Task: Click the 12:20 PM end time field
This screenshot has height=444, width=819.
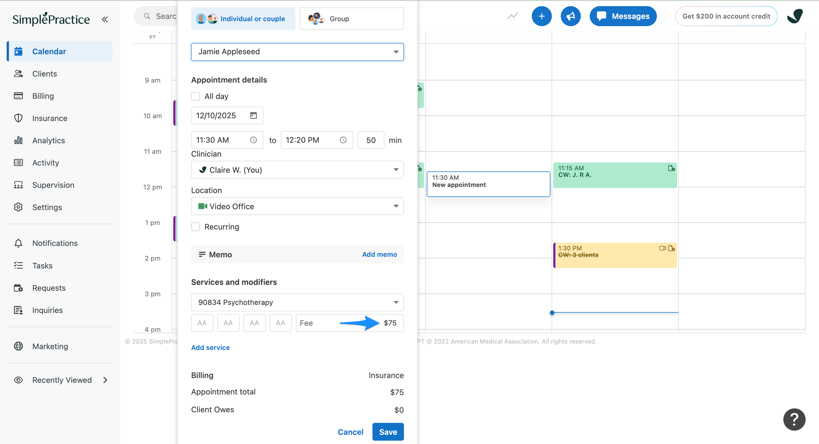Action: point(317,140)
